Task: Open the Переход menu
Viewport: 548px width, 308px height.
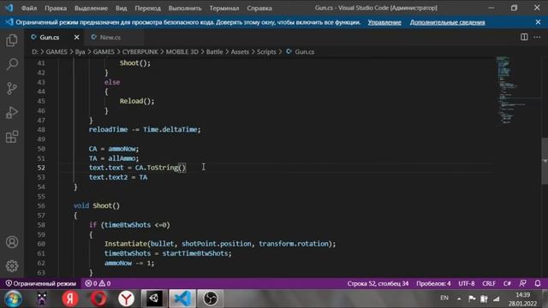Action: point(147,8)
